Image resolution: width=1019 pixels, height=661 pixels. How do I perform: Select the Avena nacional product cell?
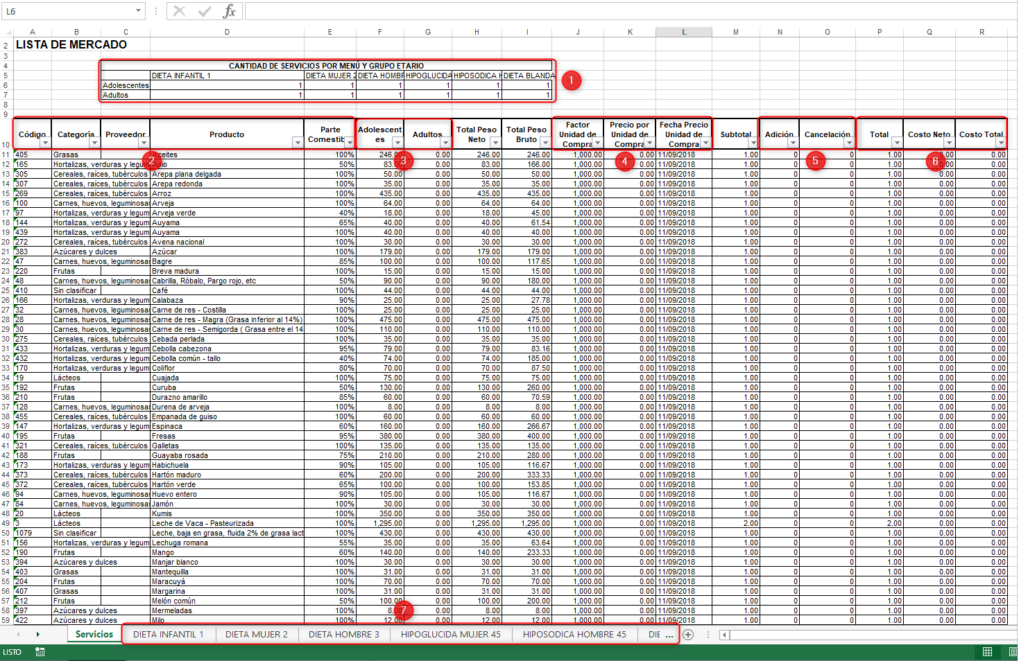(227, 242)
